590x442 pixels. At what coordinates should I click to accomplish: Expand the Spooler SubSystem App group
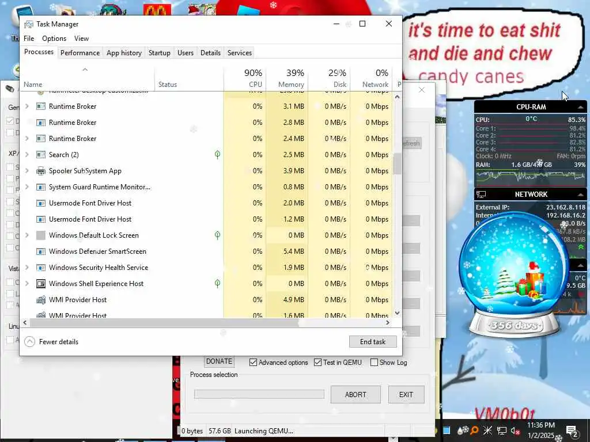[x=27, y=171]
